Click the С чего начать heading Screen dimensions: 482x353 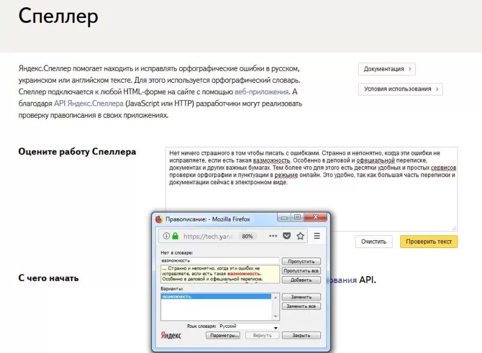pos(49,278)
